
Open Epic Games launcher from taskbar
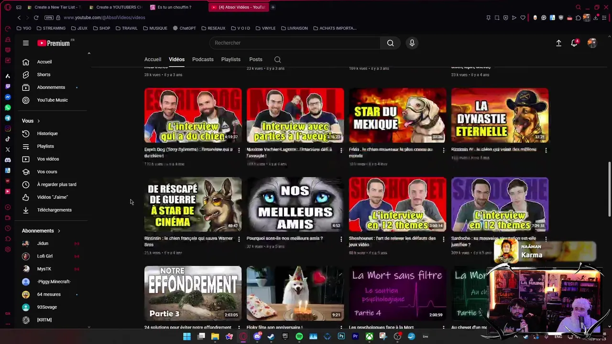coord(285,336)
